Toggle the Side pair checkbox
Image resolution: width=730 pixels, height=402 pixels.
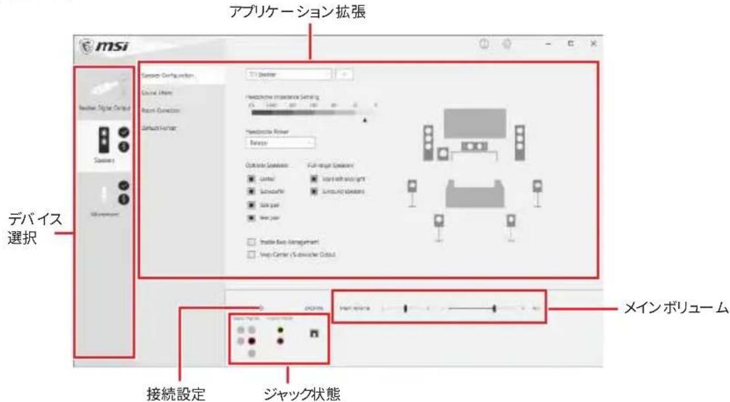point(251,205)
